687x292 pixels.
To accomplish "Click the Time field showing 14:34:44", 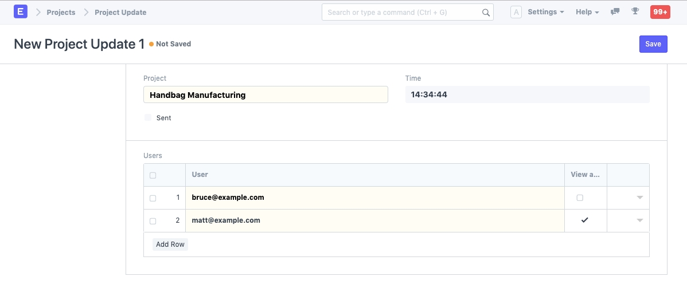I will coord(527,94).
